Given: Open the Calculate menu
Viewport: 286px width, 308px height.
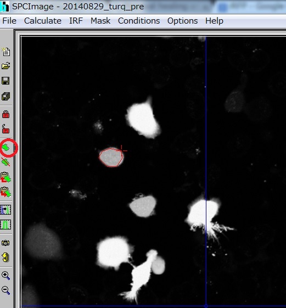Looking at the screenshot, I should (x=43, y=21).
